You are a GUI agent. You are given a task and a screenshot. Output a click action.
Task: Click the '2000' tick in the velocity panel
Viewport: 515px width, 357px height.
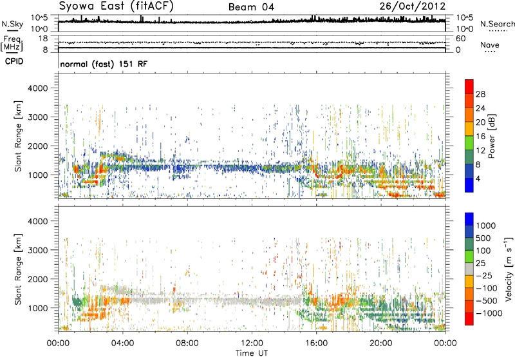tap(37, 279)
